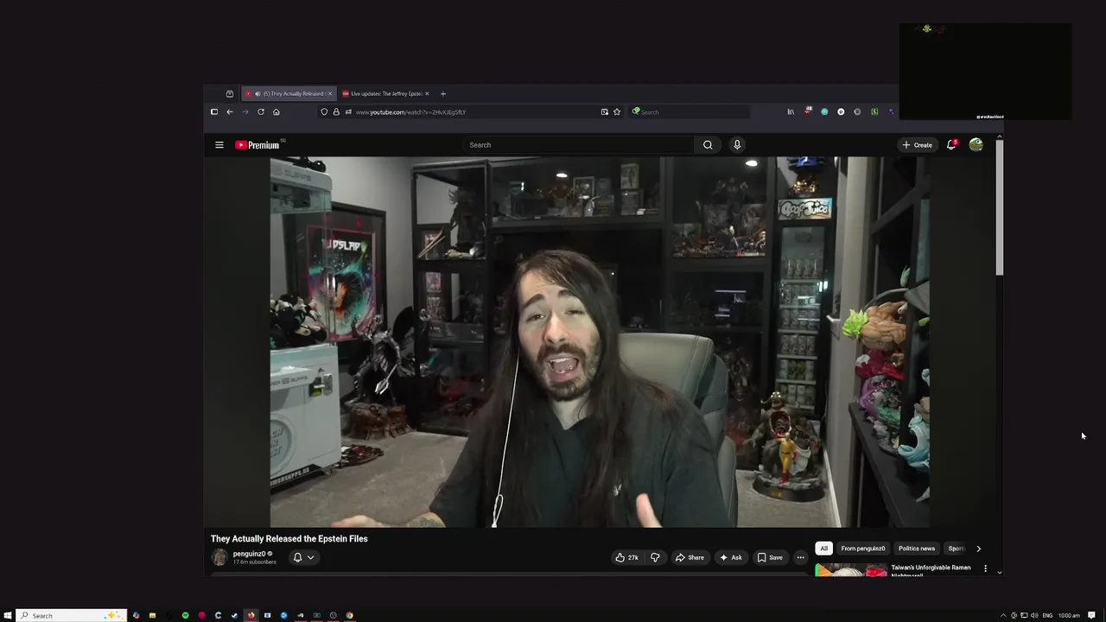The image size is (1106, 622).
Task: Open new browser tab with plus
Action: 443,93
